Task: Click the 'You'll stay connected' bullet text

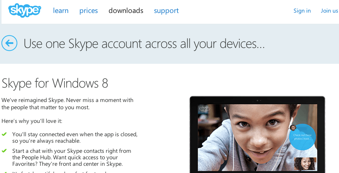Action: pyautogui.click(x=75, y=138)
